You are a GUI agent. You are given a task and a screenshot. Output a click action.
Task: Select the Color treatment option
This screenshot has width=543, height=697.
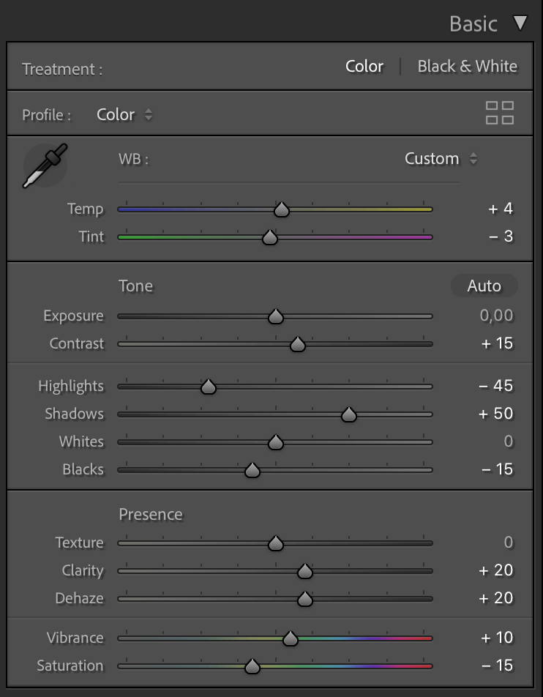[364, 66]
